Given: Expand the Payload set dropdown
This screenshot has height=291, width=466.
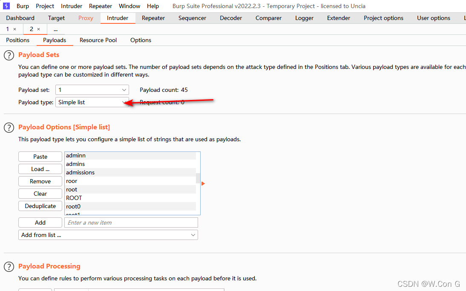Looking at the screenshot, I should click(92, 90).
